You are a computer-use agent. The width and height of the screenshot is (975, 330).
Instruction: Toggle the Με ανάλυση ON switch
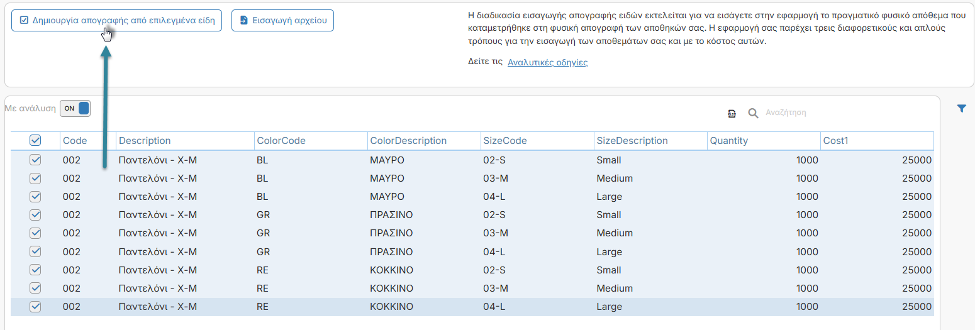pos(75,109)
